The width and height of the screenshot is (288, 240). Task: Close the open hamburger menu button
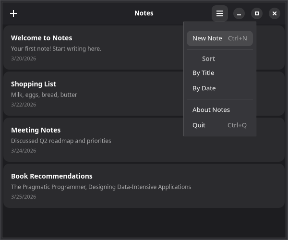click(220, 13)
